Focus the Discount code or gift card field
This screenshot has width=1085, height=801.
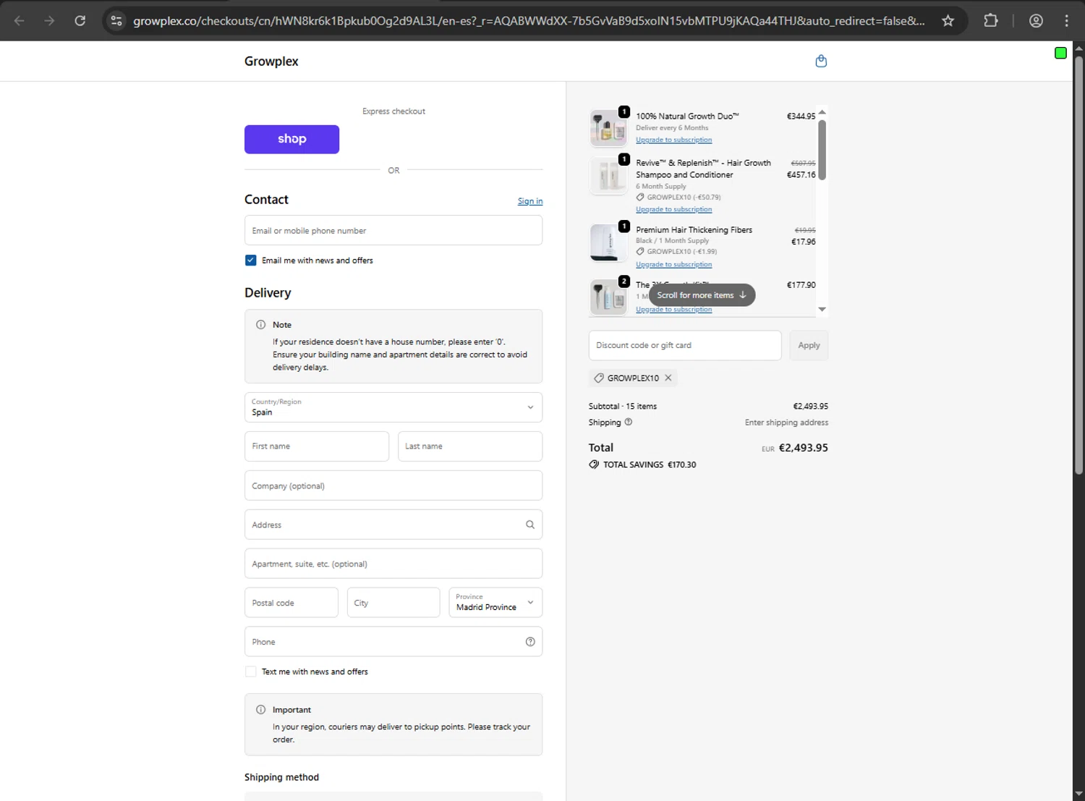click(685, 345)
